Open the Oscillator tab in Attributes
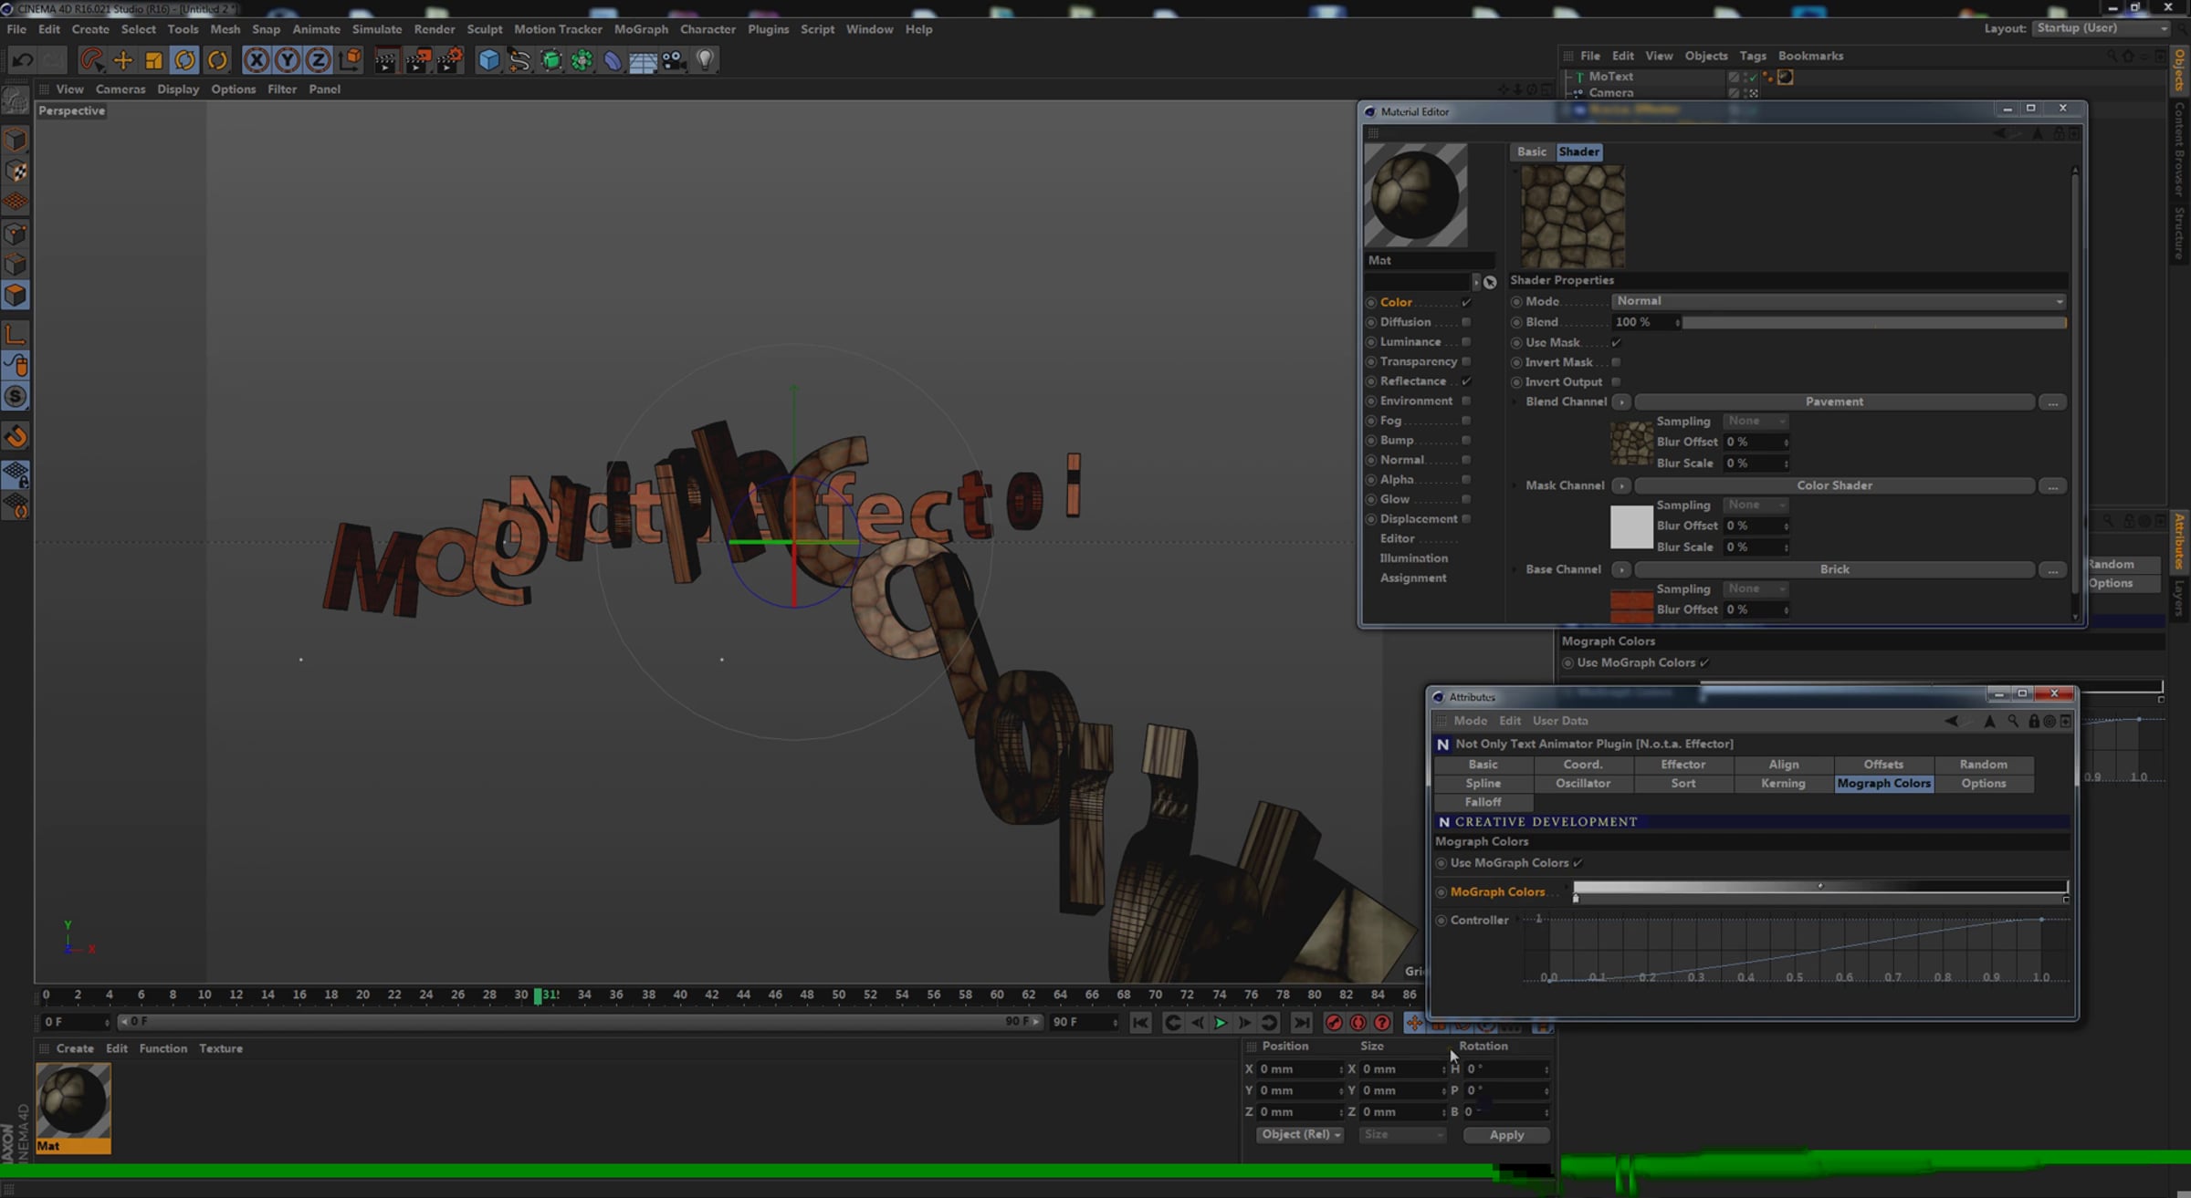This screenshot has height=1198, width=2191. point(1583,784)
